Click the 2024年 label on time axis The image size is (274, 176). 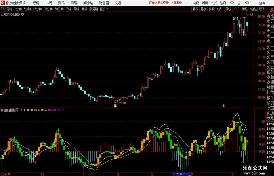pyautogui.click(x=6, y=174)
